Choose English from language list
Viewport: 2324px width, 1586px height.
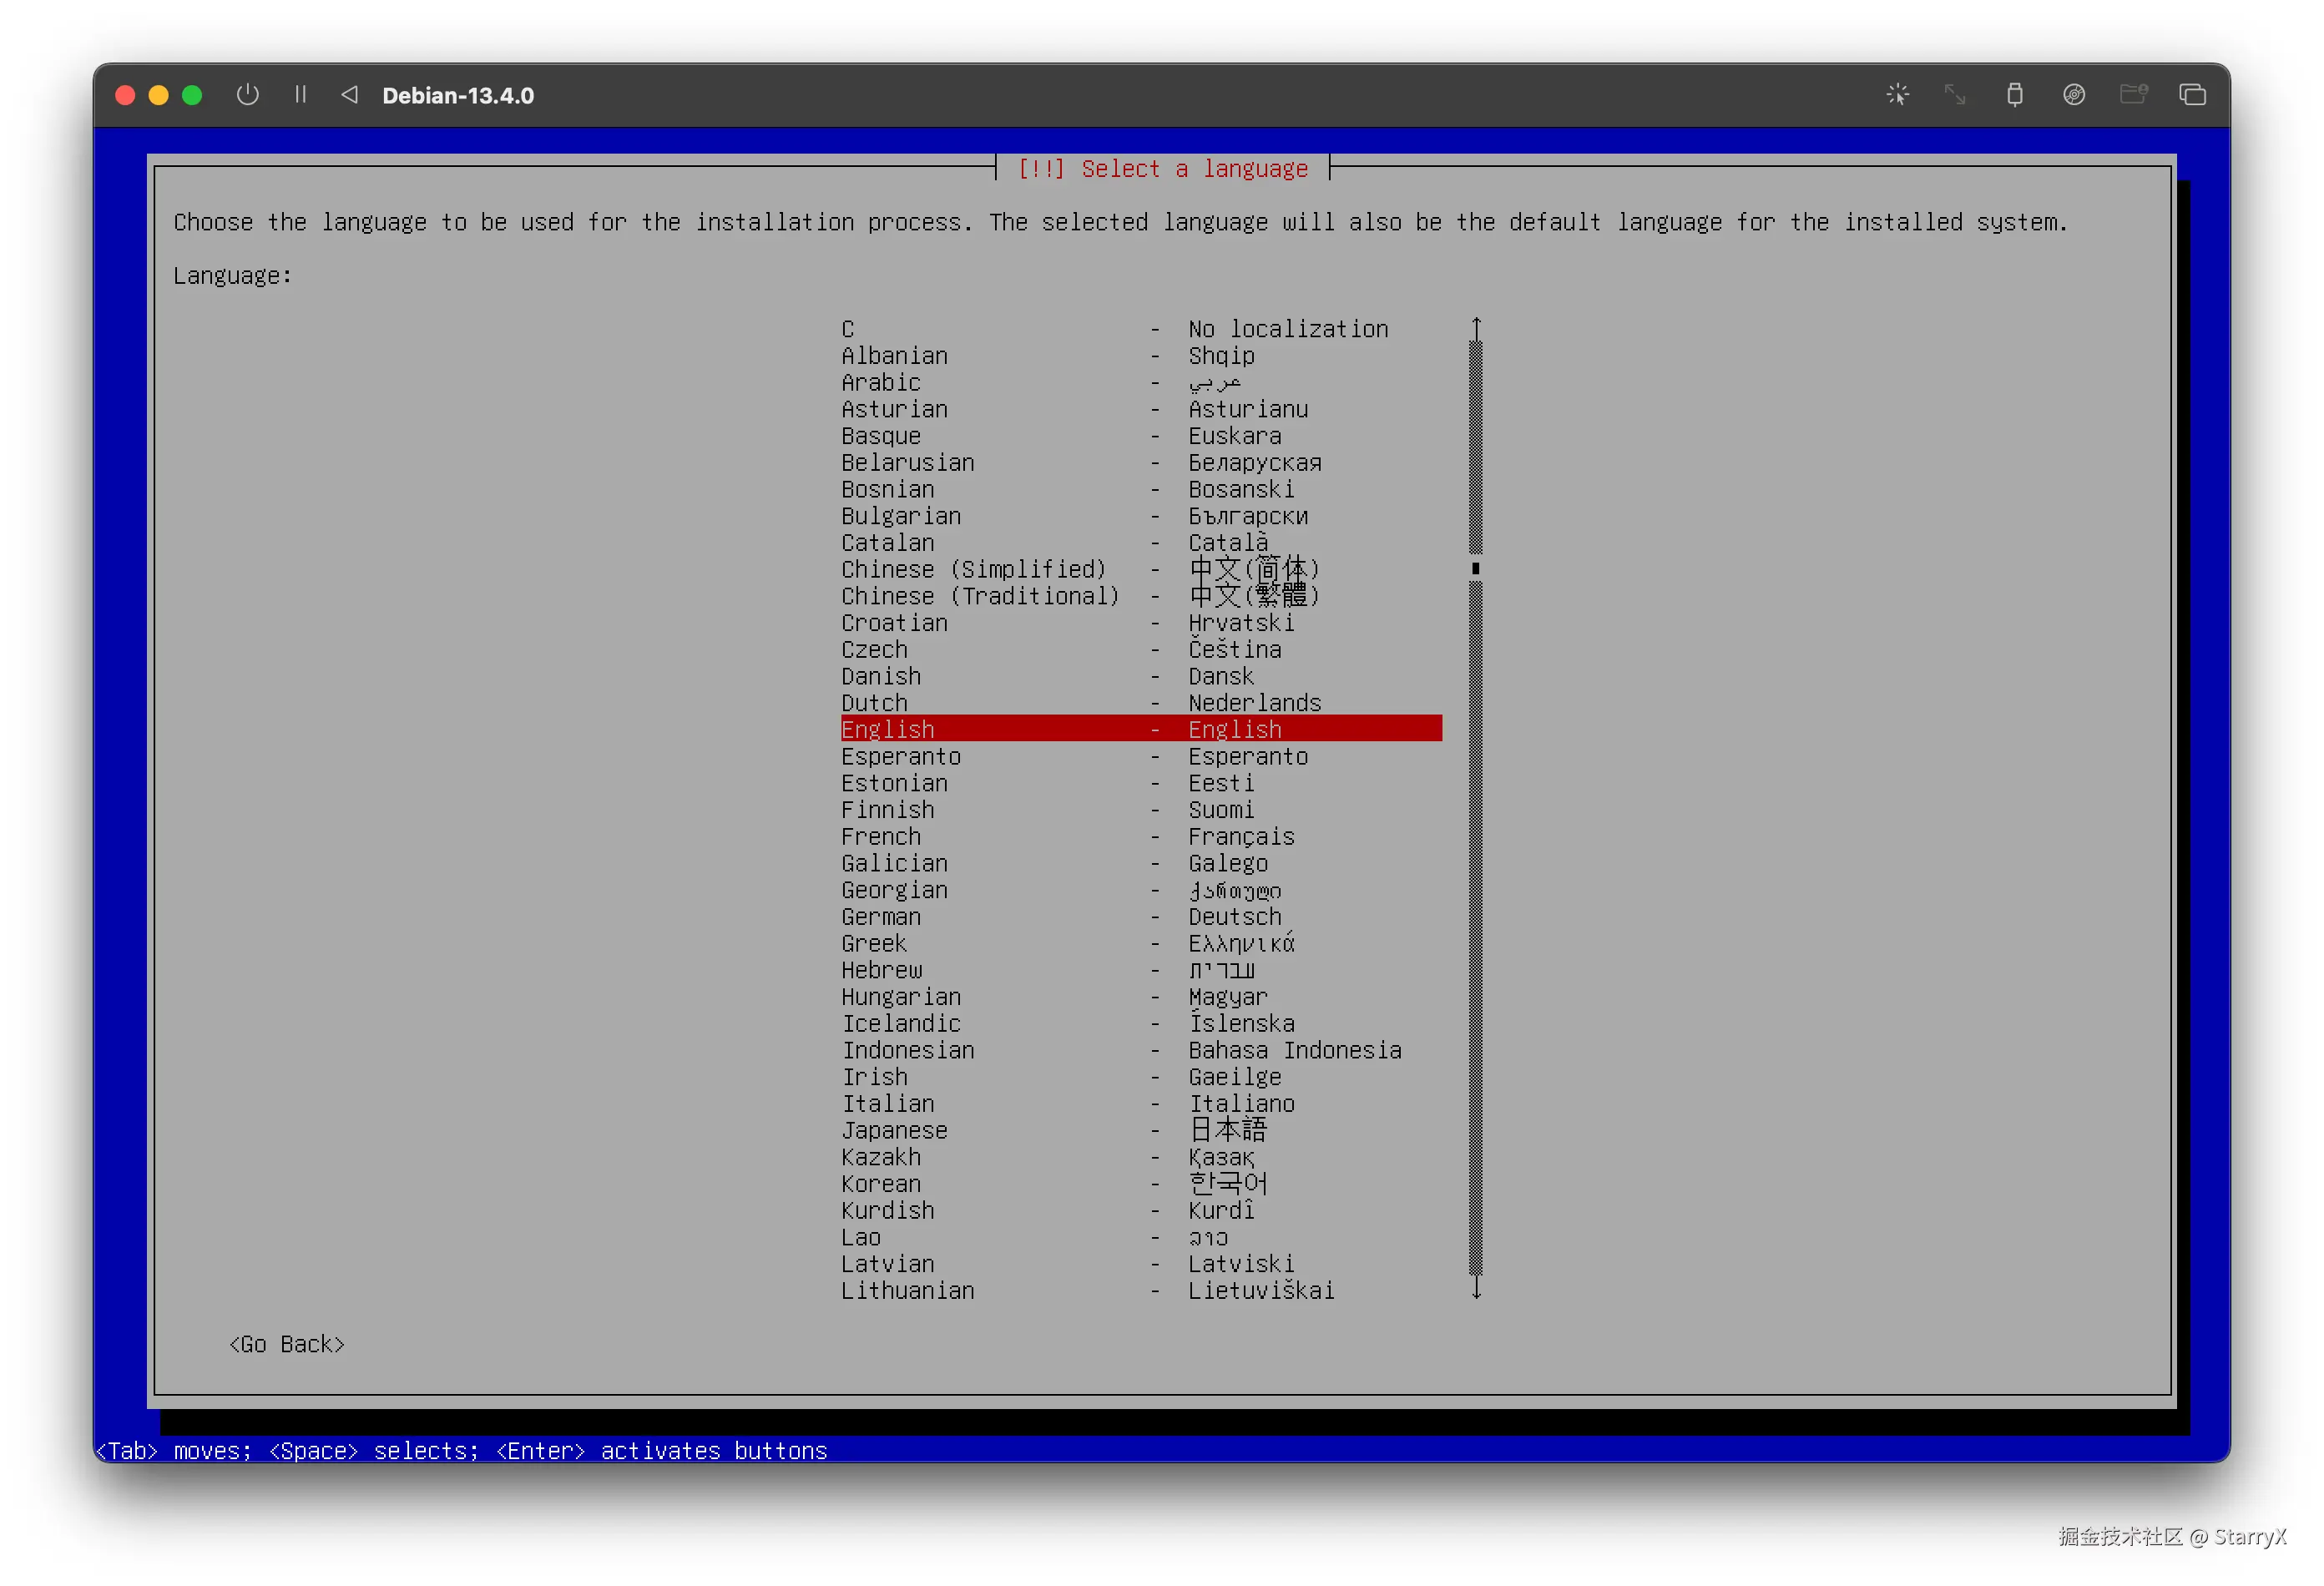(1140, 729)
